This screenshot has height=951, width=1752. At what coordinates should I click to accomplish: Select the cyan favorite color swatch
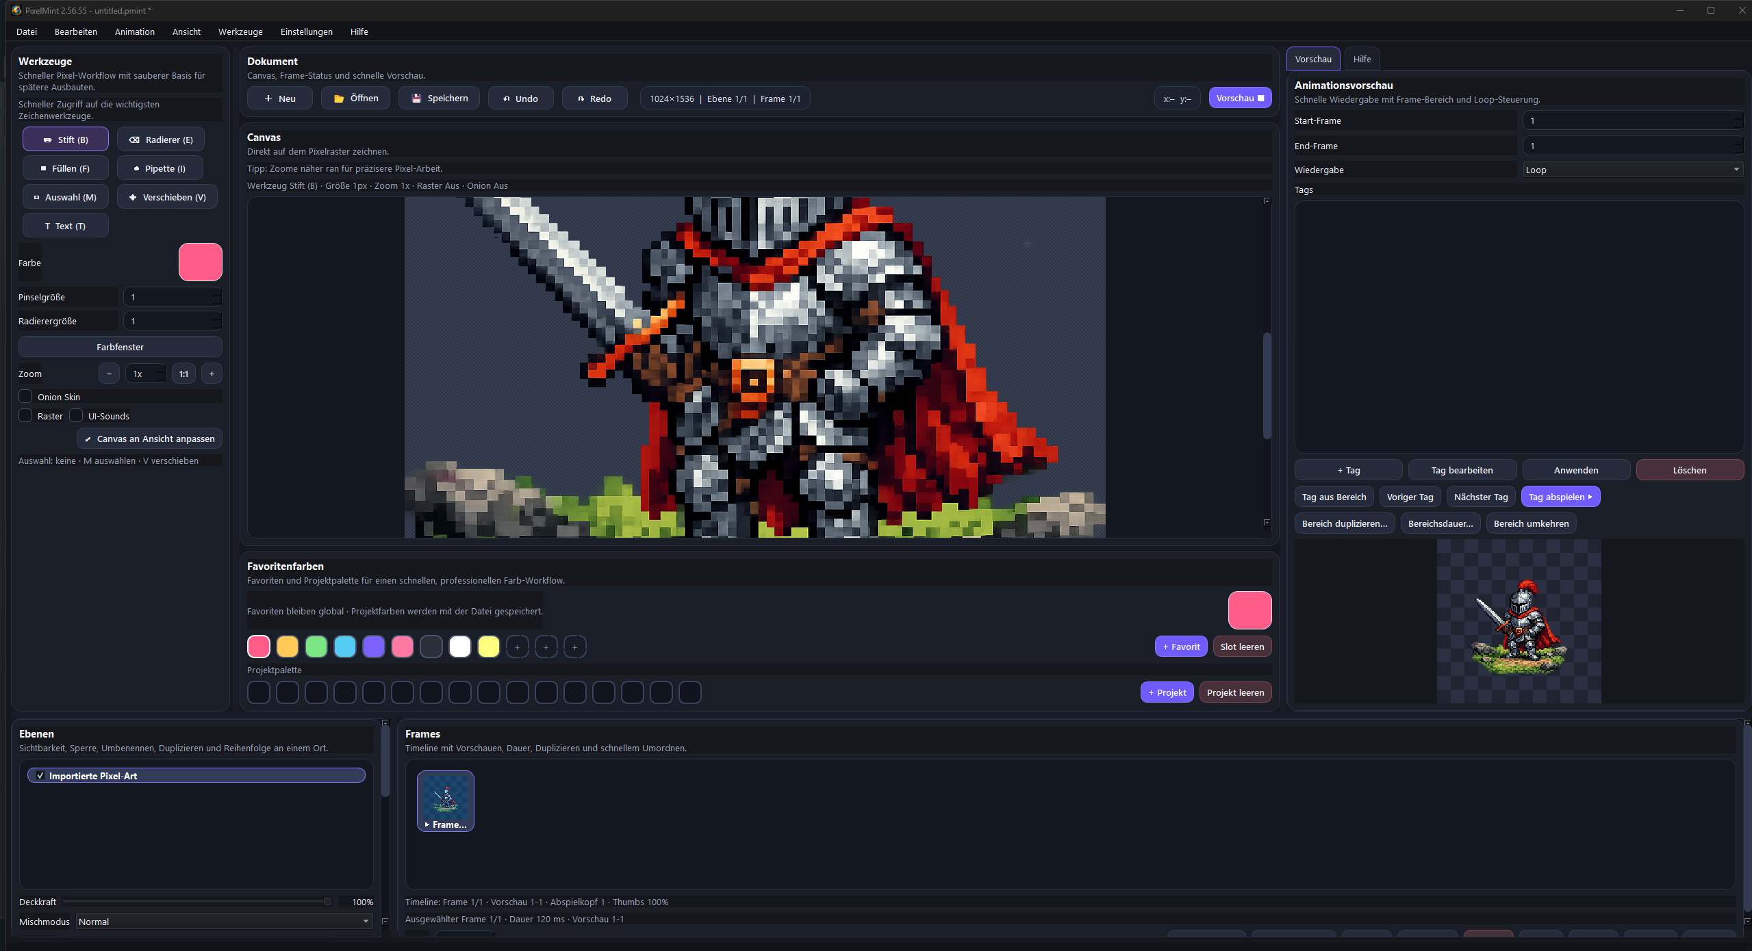click(345, 647)
